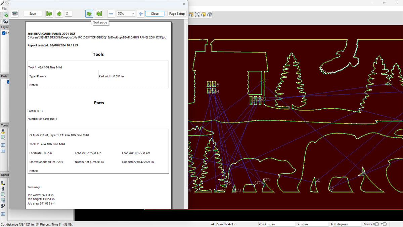Click the new tool icon in Tools panel
Screen dimensions: 403x227
[3, 131]
